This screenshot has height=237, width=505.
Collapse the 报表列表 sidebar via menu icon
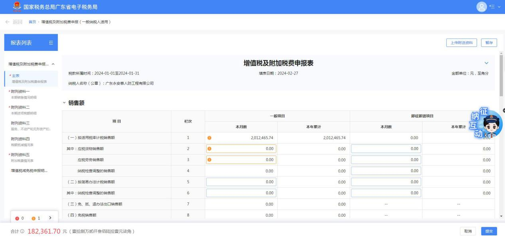[x=51, y=43]
